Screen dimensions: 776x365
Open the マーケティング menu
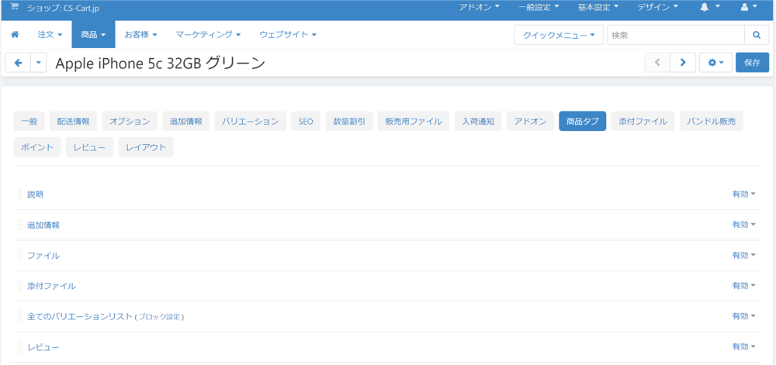(x=208, y=35)
